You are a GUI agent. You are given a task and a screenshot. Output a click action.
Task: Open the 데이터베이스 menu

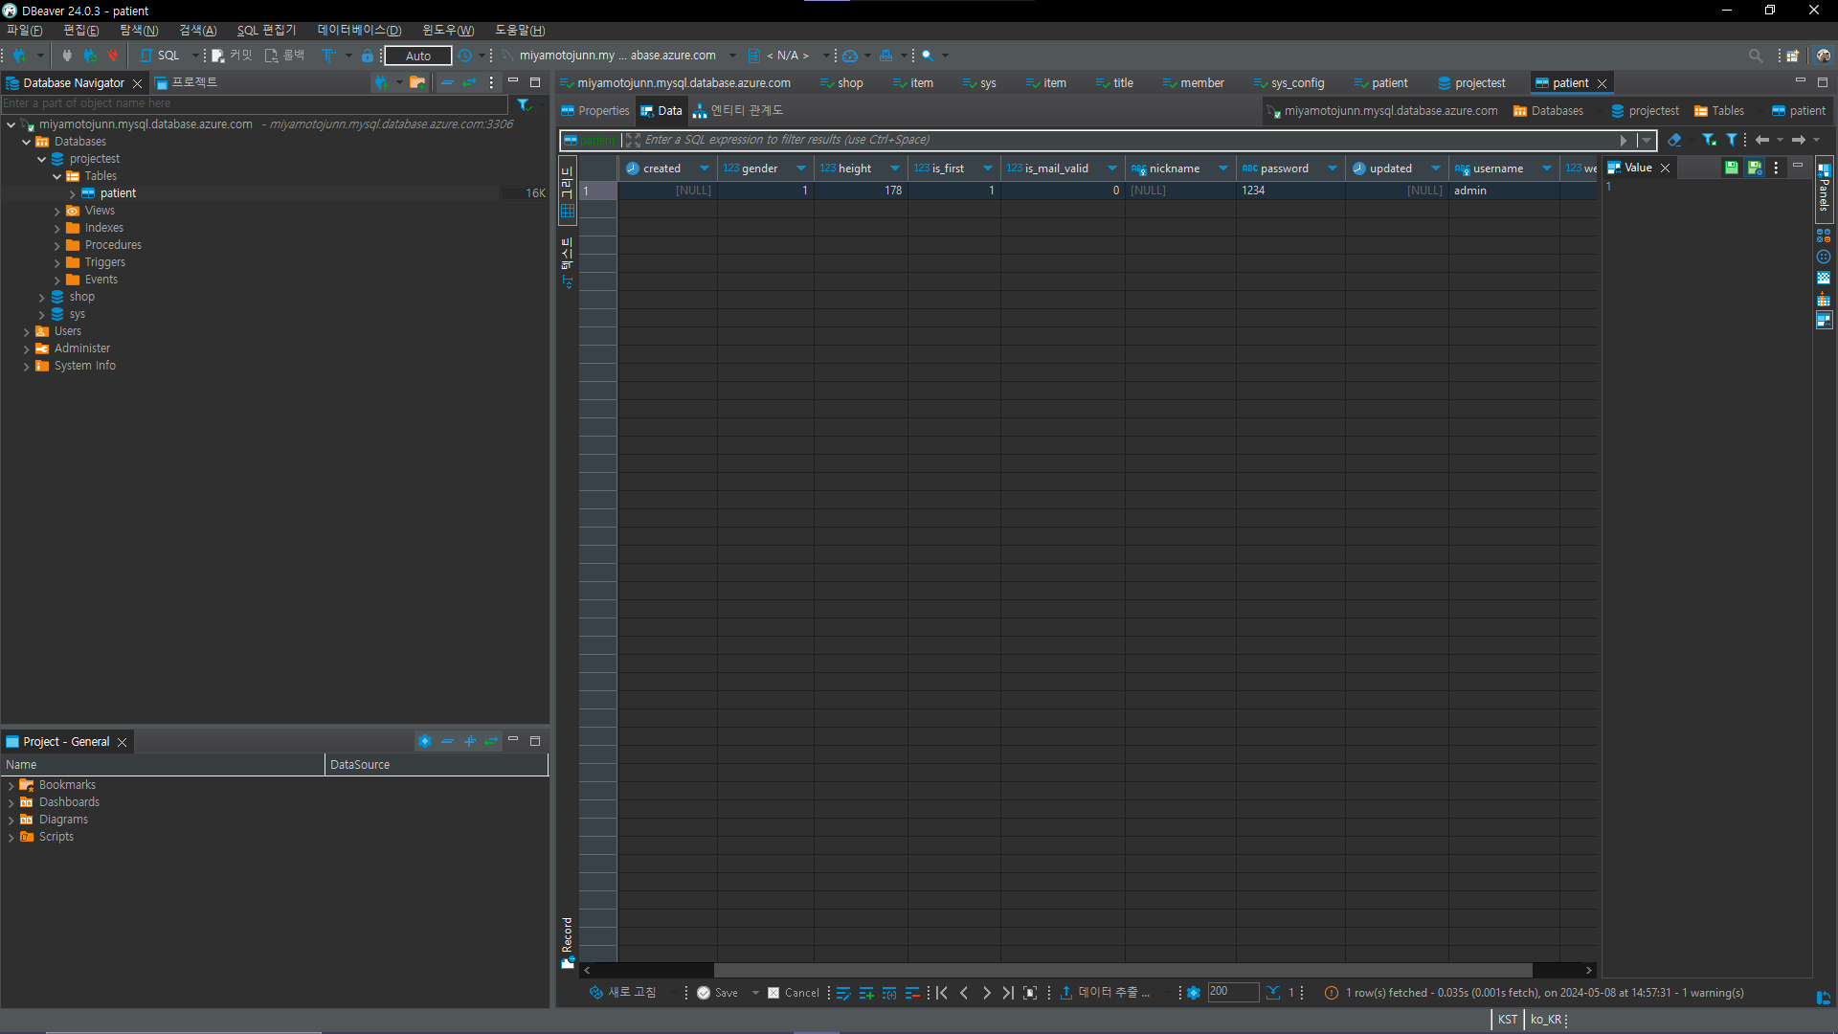[x=359, y=31]
